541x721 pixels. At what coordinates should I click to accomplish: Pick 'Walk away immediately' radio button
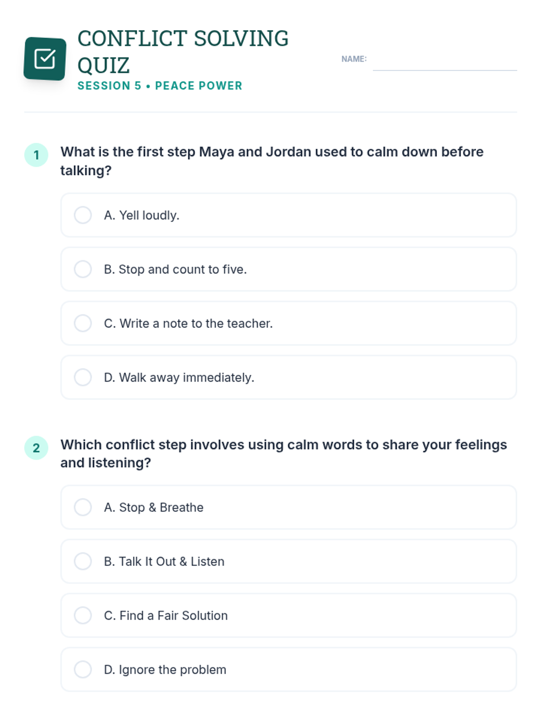coord(83,377)
